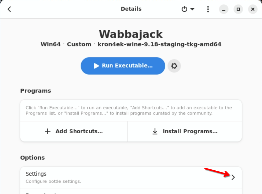Close the Bottles window
Screen dimensions: 262x194
pyautogui.click(x=253, y=9)
